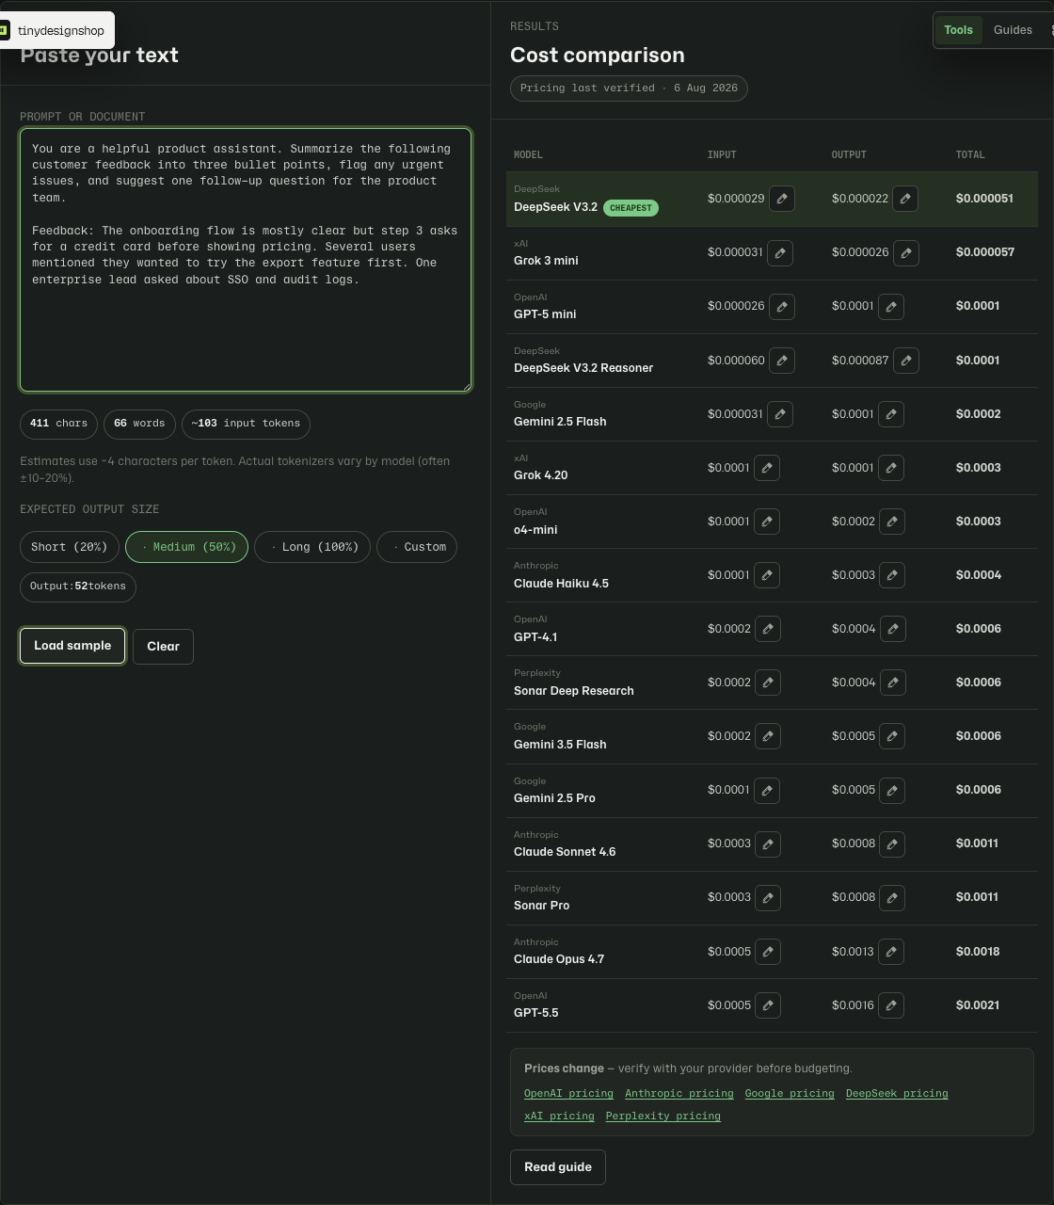Select Medium (50%) output size

pyautogui.click(x=186, y=547)
